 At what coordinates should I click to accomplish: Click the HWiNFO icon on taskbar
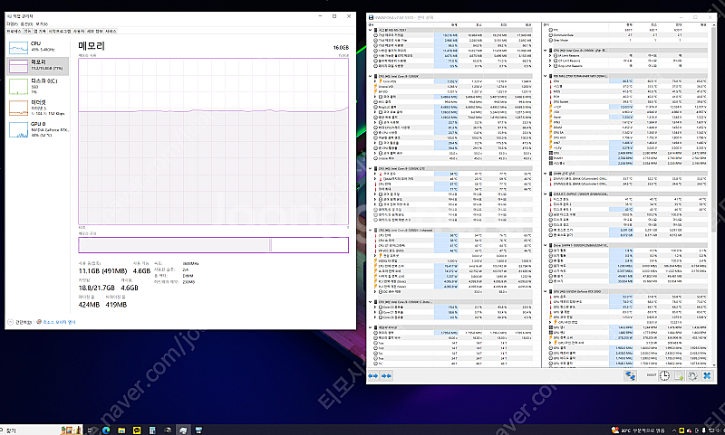[x=198, y=430]
